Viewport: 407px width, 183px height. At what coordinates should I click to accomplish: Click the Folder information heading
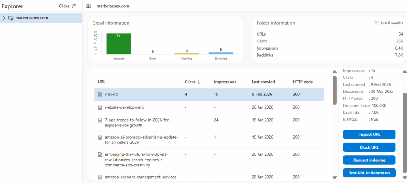pos(276,23)
